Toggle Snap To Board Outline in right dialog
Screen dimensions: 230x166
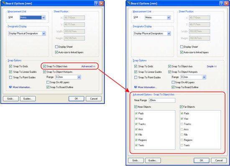tap(173, 87)
